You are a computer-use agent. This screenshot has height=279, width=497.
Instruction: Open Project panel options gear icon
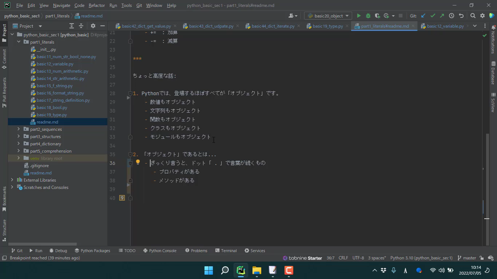93,26
